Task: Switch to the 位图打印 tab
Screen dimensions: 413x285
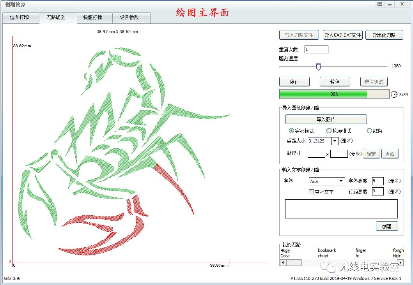Action: pos(21,18)
